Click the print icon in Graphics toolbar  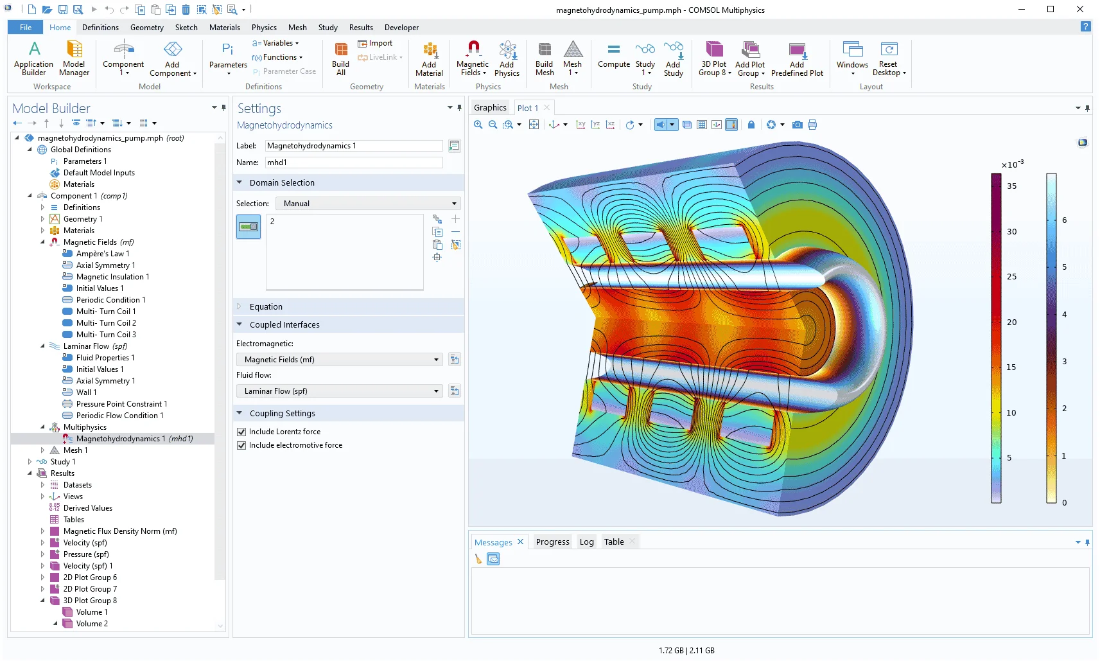pos(812,125)
